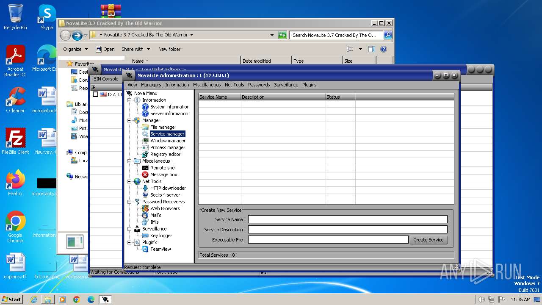Open the CCleaner desktop icon

click(15, 100)
